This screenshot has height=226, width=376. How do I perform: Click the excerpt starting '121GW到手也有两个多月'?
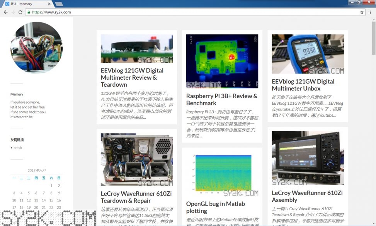coord(137,105)
